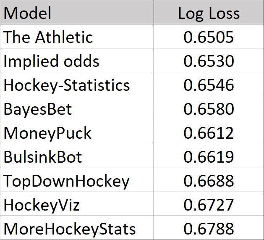
Task: Select the Hockey-Statistics model cell
Action: pos(78,85)
